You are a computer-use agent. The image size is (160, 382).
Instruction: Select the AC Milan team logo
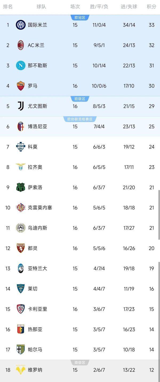[x=21, y=45]
